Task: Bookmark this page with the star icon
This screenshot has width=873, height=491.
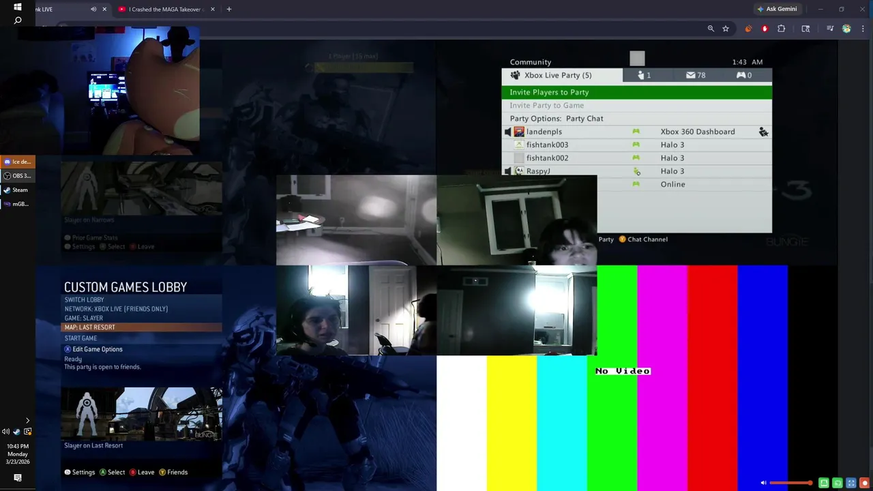Action: 726,29
